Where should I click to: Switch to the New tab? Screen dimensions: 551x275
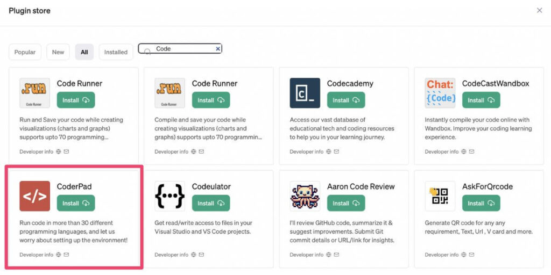58,52
